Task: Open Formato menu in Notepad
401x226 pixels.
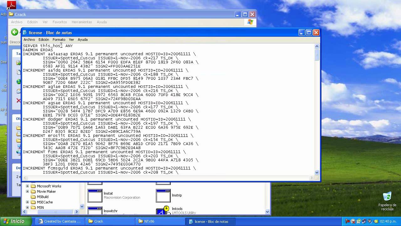Action: (59, 40)
